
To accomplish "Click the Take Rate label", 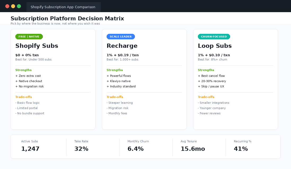I will (81, 141).
